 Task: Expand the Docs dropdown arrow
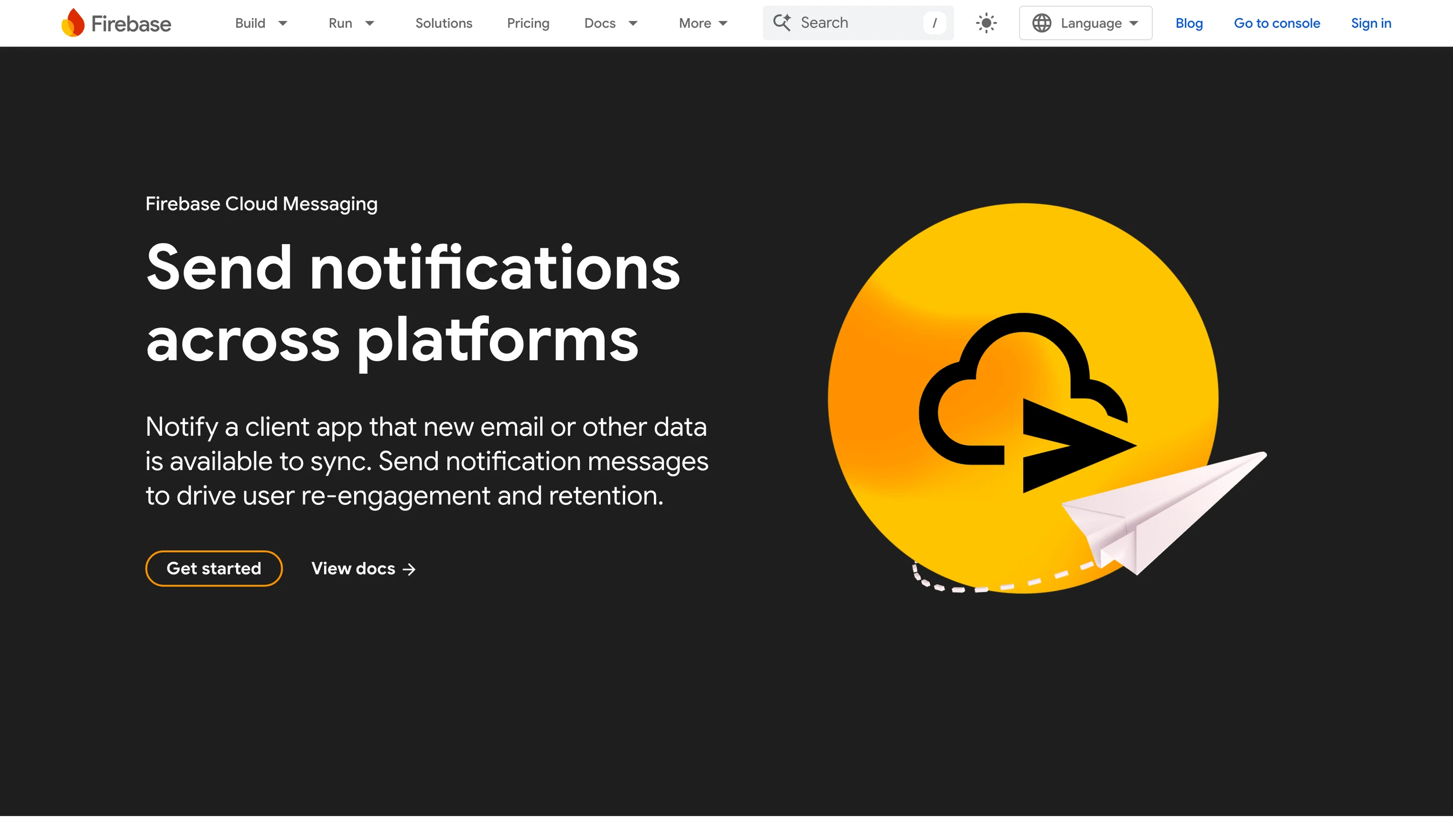click(633, 23)
